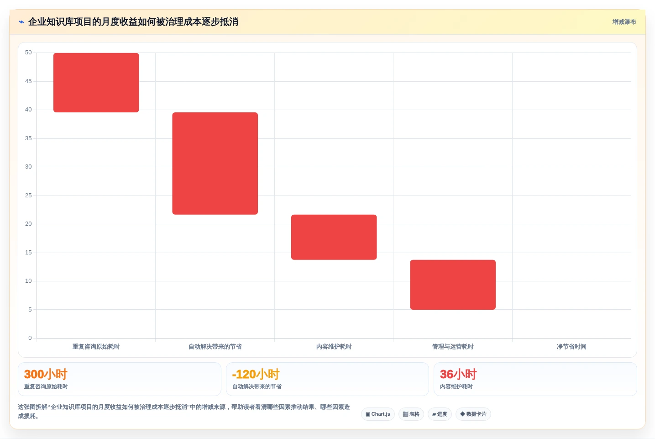This screenshot has width=655, height=439.
Task: Click the 数据卡片 tag chip
Action: (473, 414)
